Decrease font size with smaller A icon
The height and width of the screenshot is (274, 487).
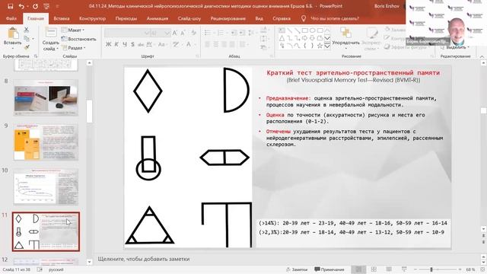pyautogui.click(x=183, y=33)
